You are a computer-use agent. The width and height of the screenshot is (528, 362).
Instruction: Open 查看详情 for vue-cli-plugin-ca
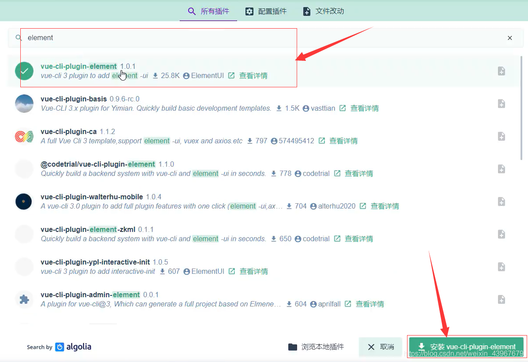(x=343, y=141)
